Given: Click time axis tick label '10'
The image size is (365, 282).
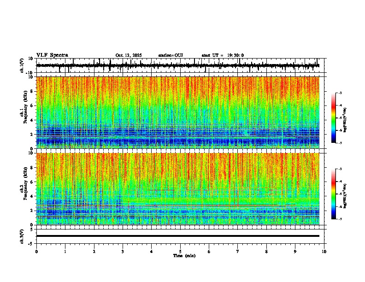Looking at the screenshot, I should pos(324,252).
